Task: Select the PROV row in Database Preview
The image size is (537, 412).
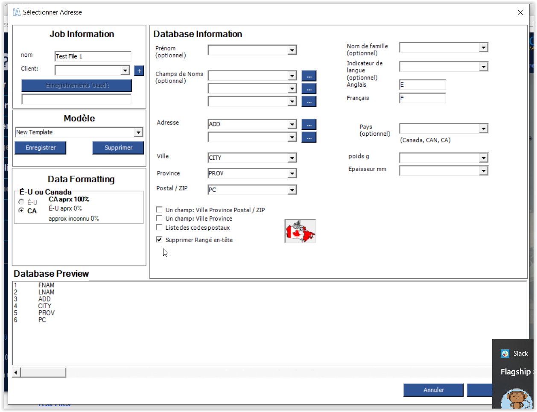Action: click(46, 313)
